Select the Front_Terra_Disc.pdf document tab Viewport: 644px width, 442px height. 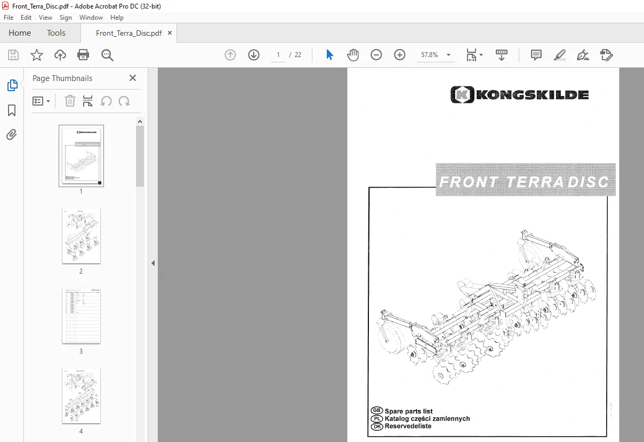pyautogui.click(x=129, y=33)
